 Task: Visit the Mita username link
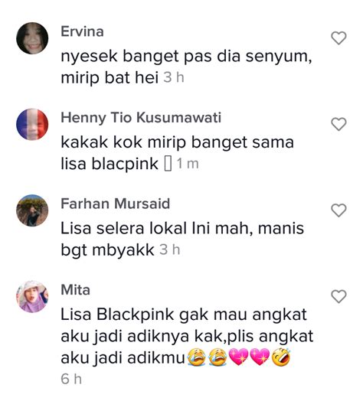[x=75, y=290]
